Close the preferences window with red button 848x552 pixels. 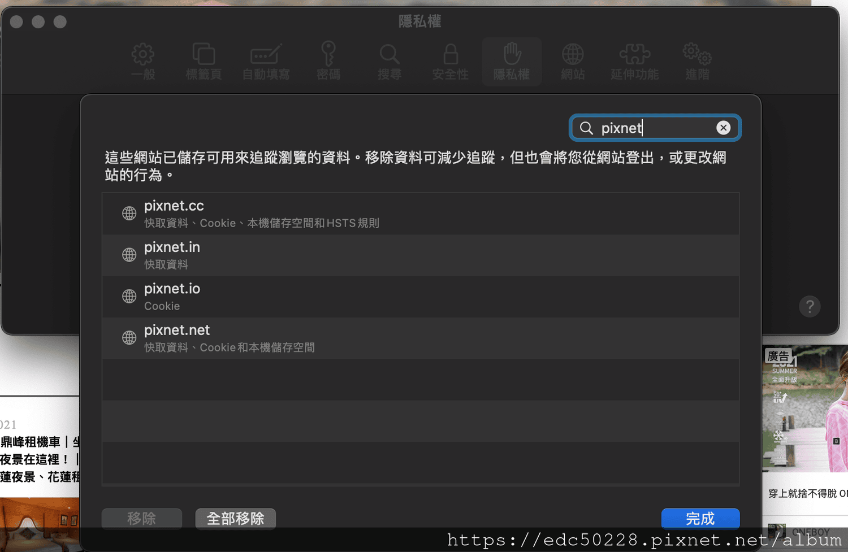[16, 22]
